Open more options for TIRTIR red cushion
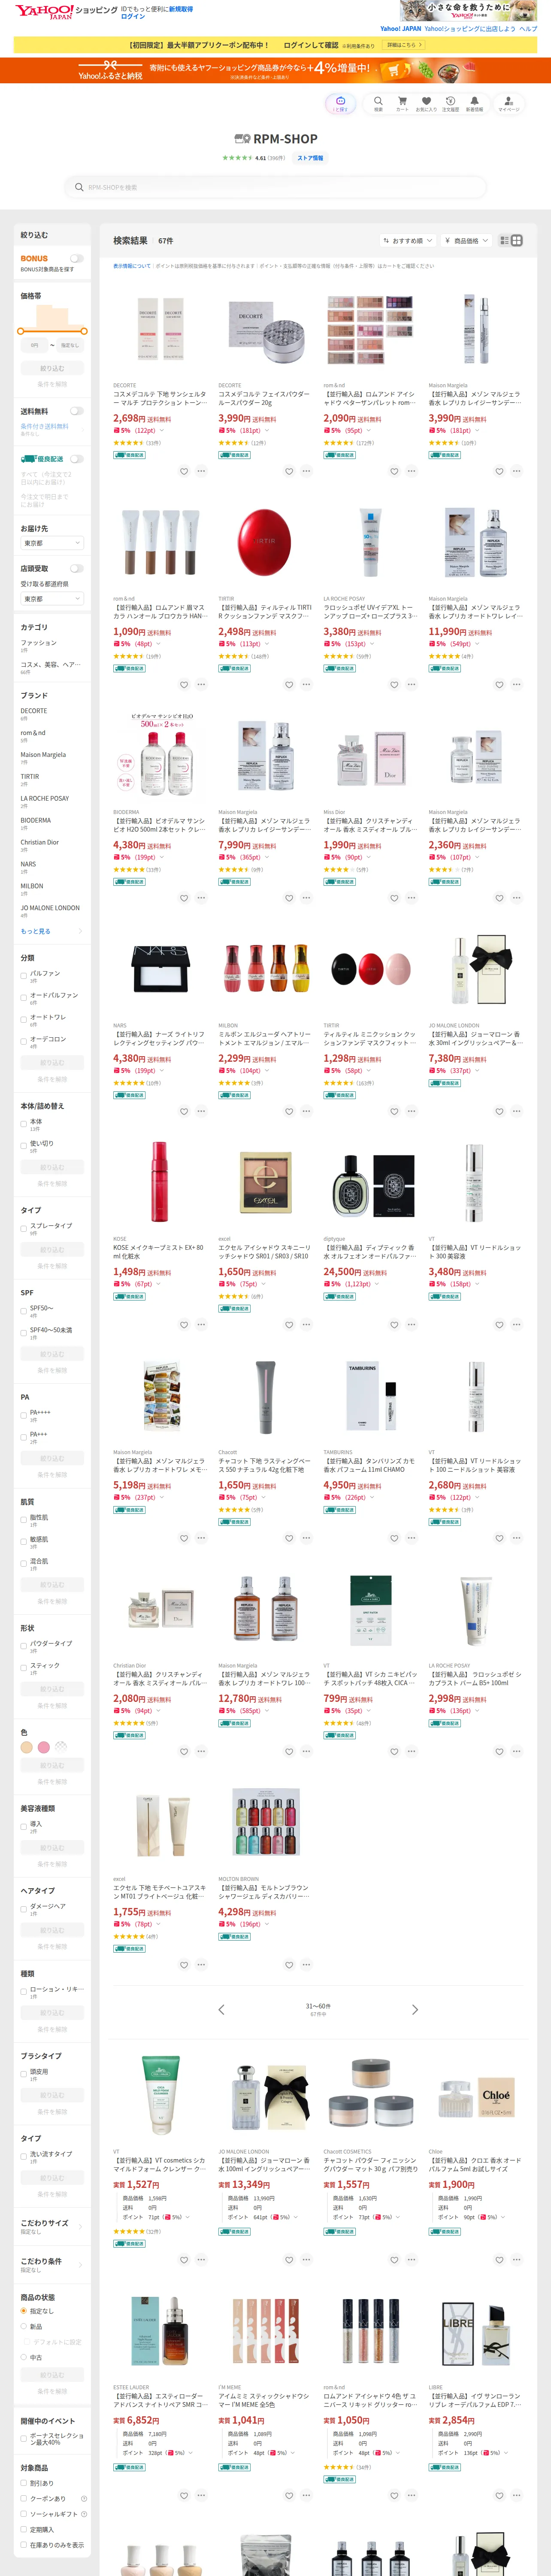This screenshot has width=551, height=2576. (306, 684)
